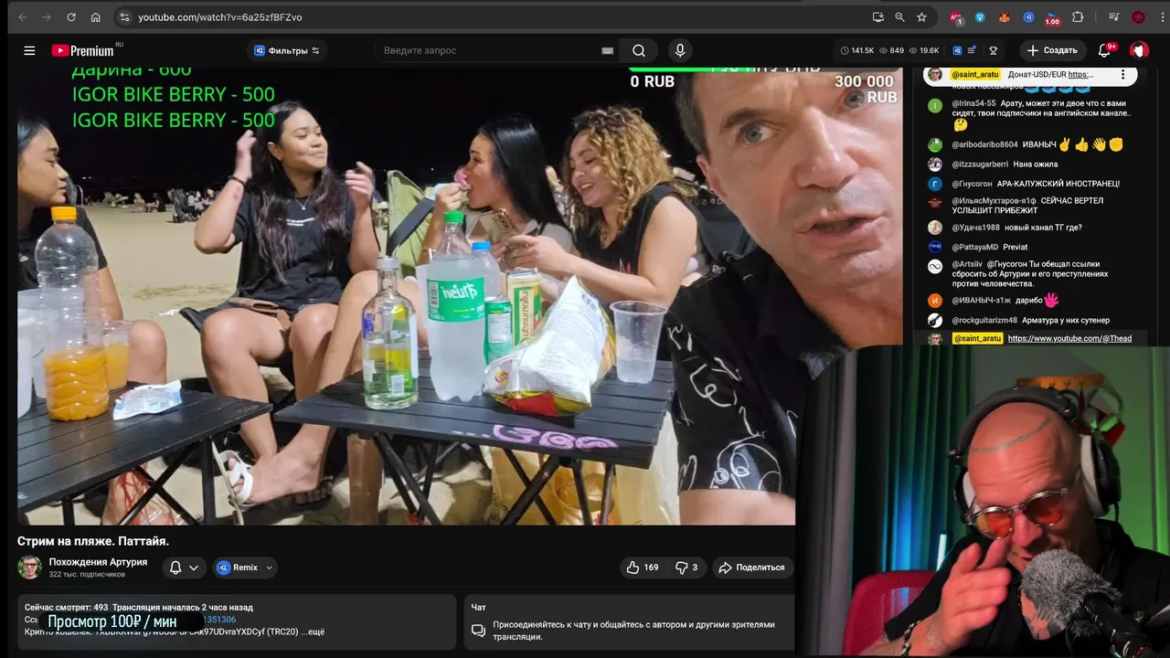Click the browser back arrow
This screenshot has width=1170, height=658.
tap(23, 16)
